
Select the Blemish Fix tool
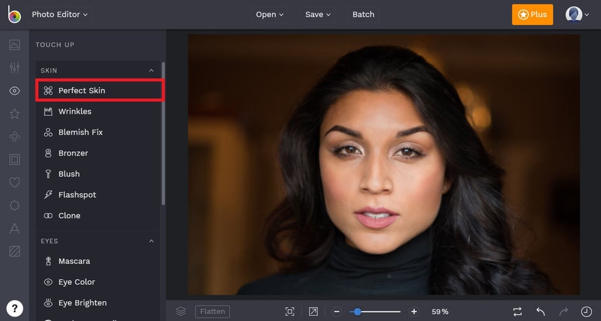click(98, 132)
